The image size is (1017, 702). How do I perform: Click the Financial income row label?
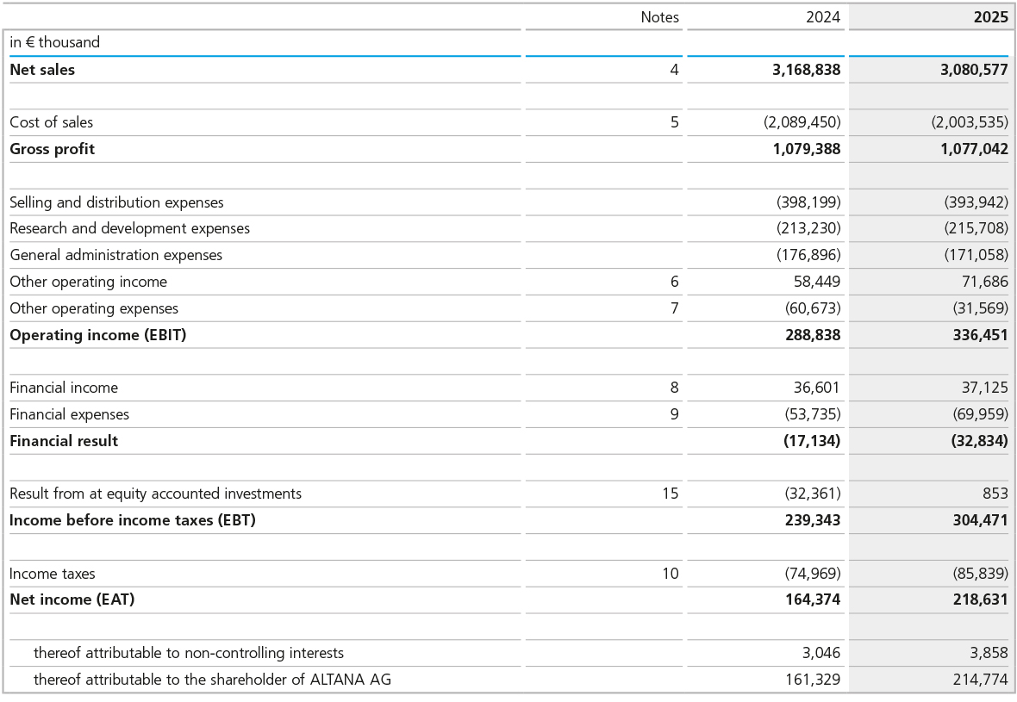tap(64, 388)
